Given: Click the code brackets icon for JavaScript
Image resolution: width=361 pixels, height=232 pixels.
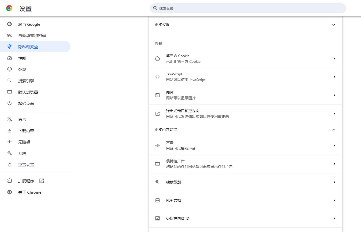Looking at the screenshot, I should (158, 77).
